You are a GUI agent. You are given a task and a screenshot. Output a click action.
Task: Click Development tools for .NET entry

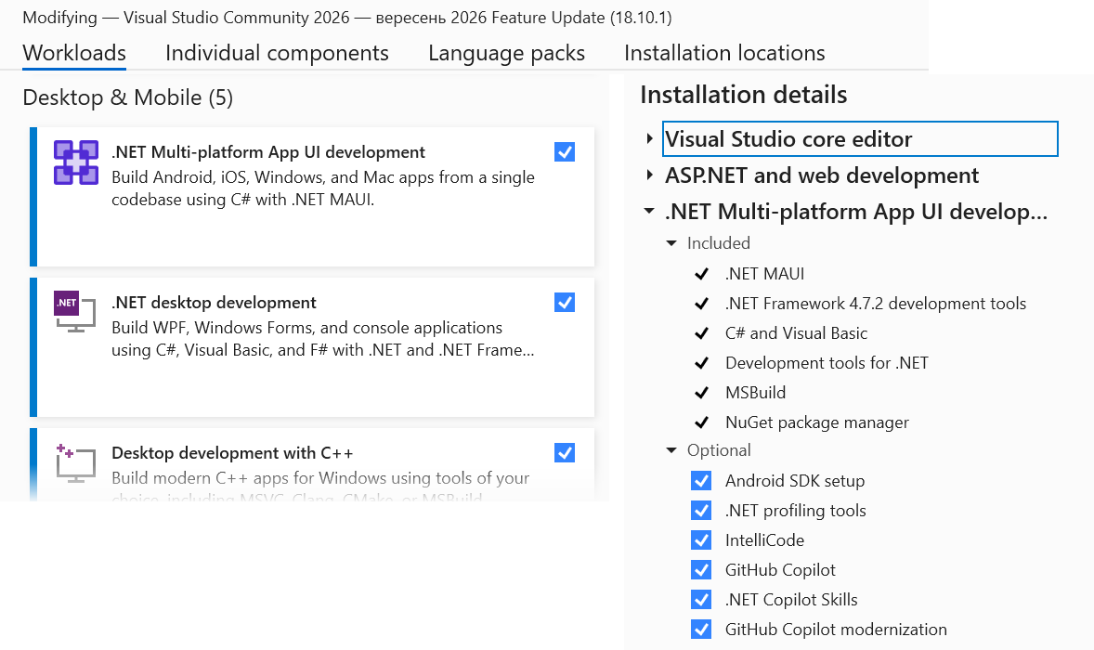click(827, 363)
